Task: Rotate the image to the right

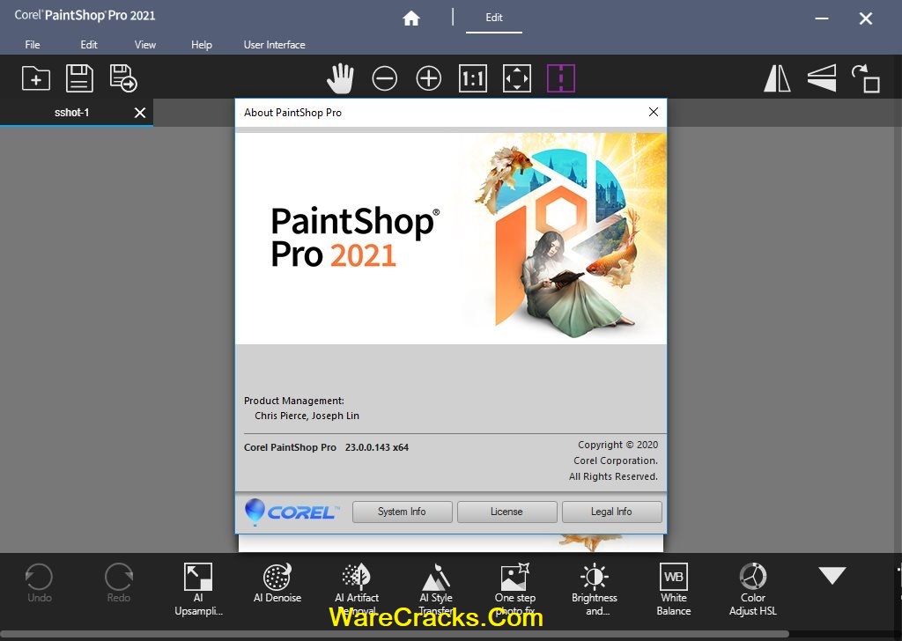Action: coord(866,77)
